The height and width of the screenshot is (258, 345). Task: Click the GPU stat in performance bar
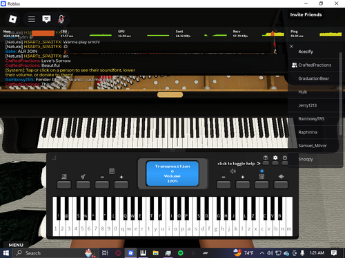144,34
